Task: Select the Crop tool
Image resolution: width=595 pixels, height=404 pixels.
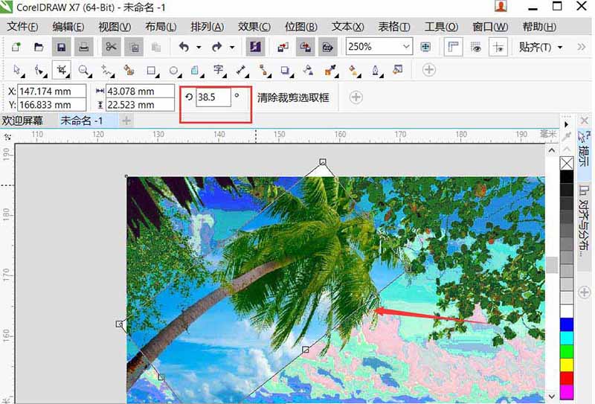Action: [x=62, y=70]
